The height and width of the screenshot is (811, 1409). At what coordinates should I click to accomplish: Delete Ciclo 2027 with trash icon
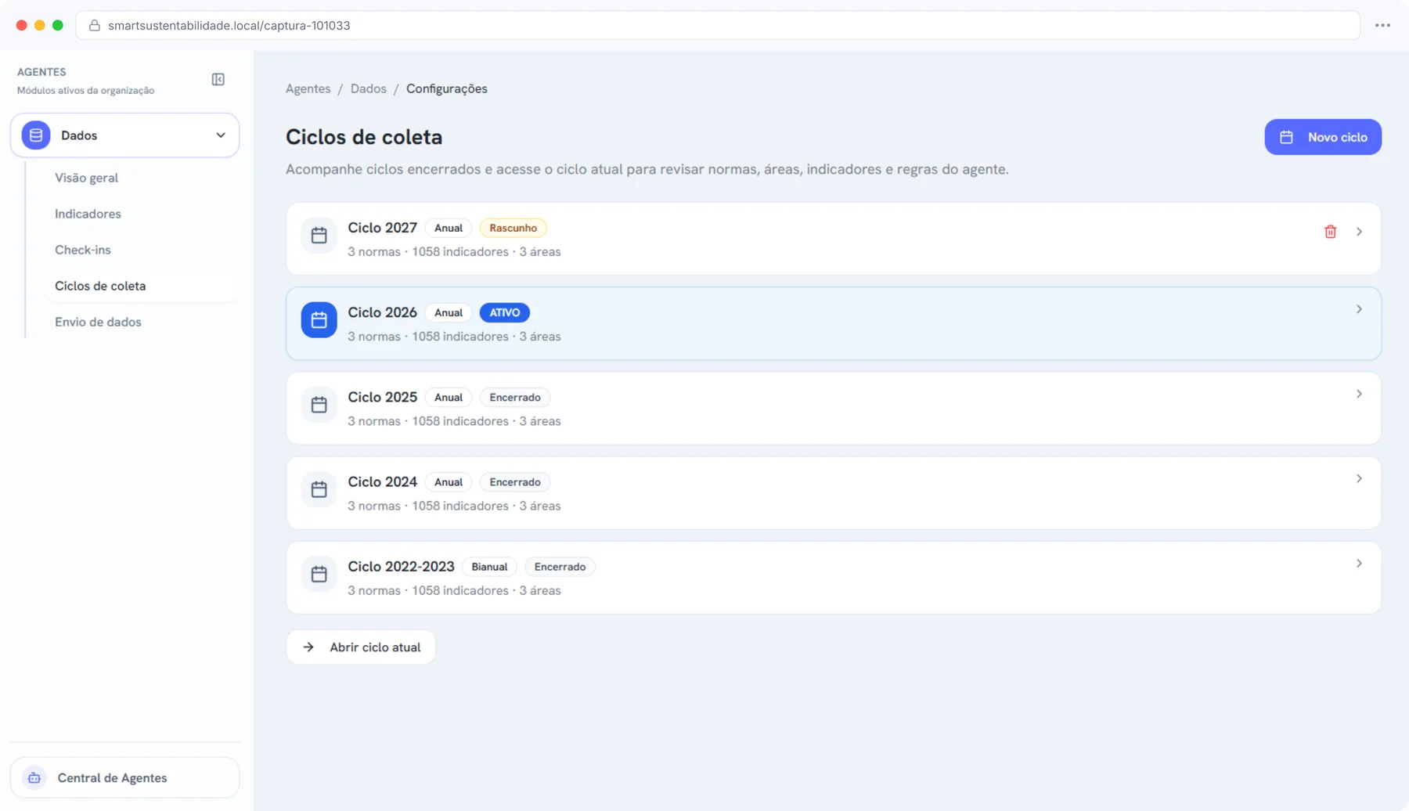(1331, 232)
